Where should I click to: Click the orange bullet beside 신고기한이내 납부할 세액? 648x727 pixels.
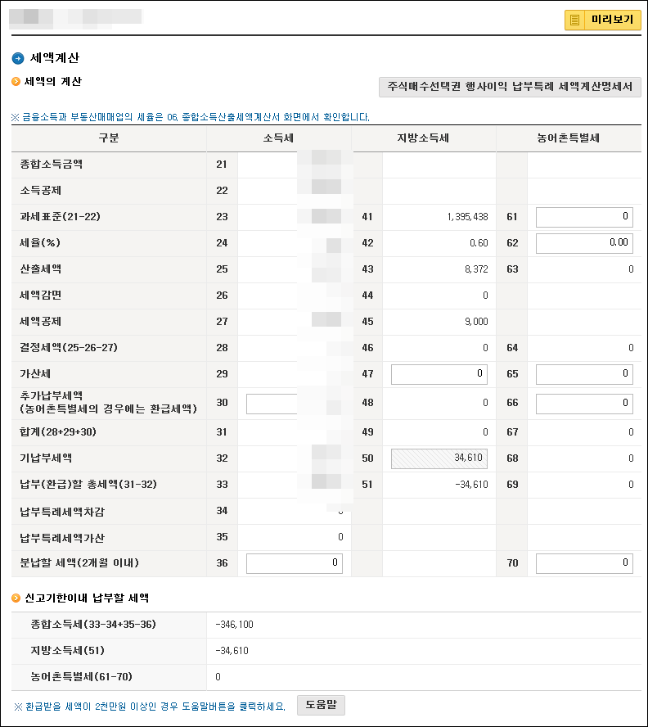16,598
